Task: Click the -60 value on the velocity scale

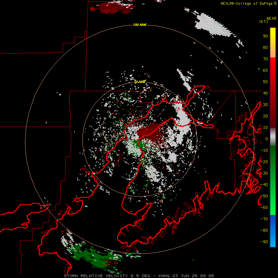Action: [264, 208]
